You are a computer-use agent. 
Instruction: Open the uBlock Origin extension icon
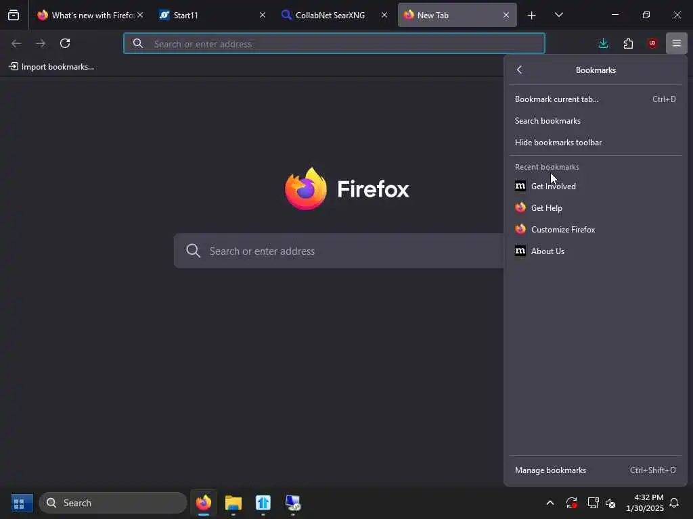click(x=652, y=43)
